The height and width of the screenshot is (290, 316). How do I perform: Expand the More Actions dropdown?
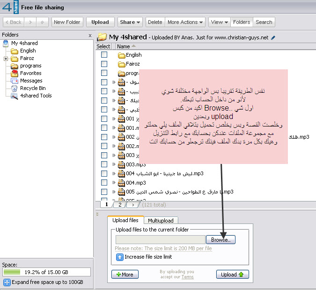(x=186, y=22)
